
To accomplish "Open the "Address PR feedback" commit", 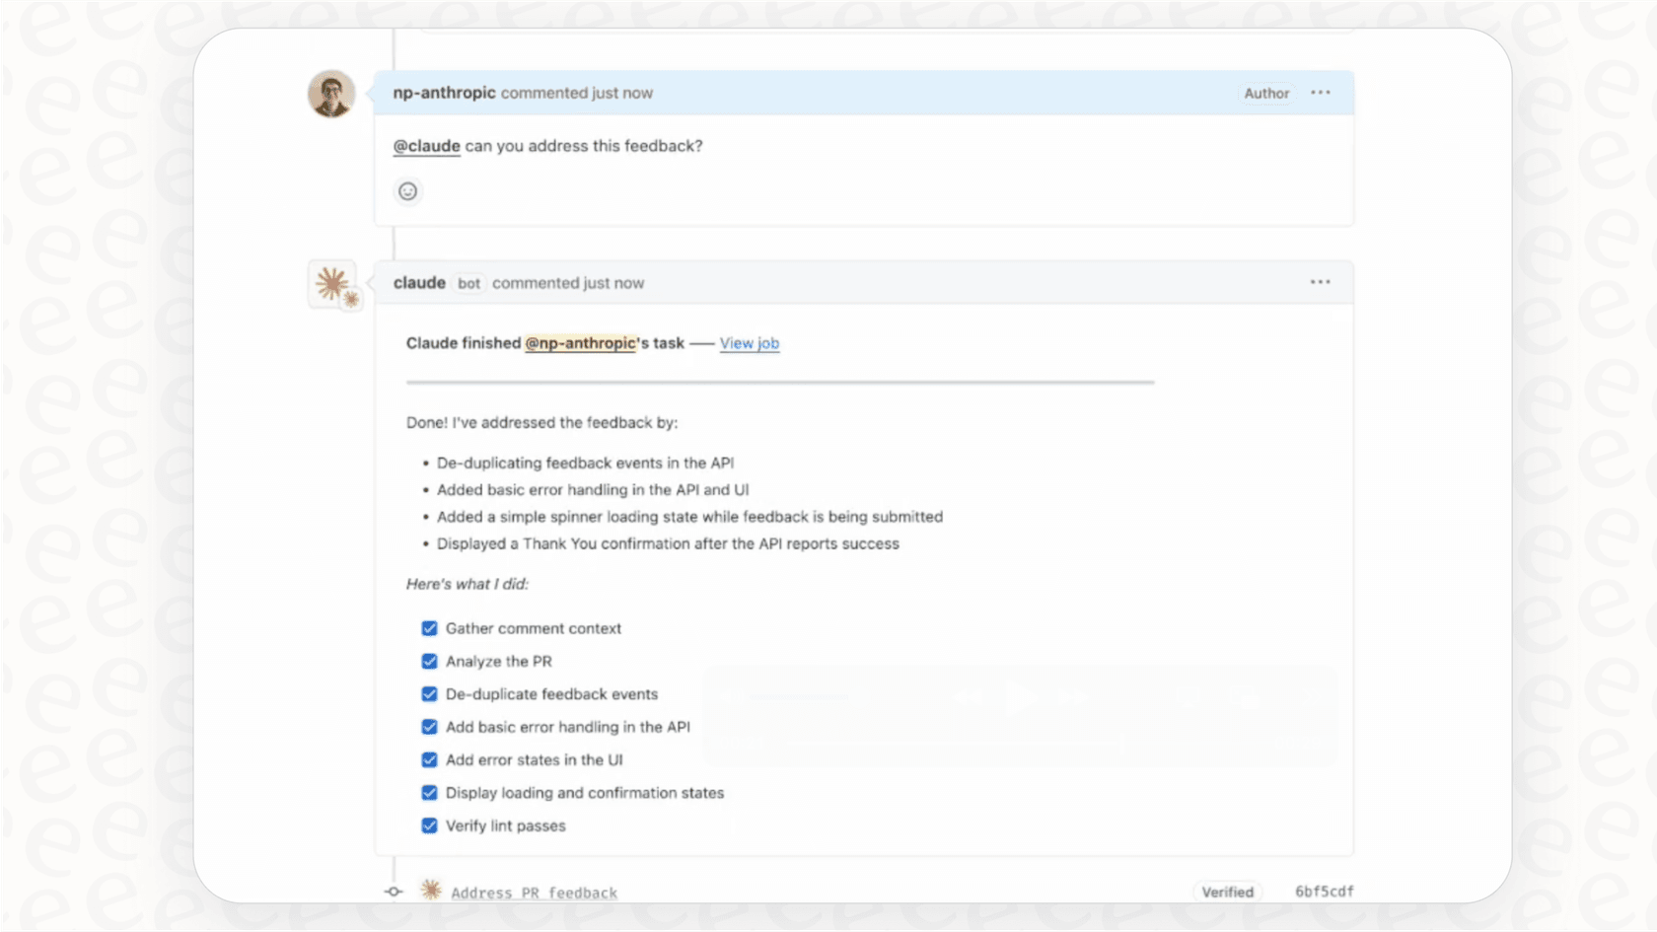I will [534, 891].
